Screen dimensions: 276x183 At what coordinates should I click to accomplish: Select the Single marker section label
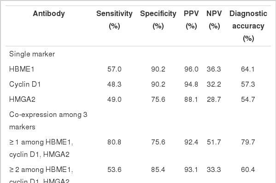pos(32,54)
